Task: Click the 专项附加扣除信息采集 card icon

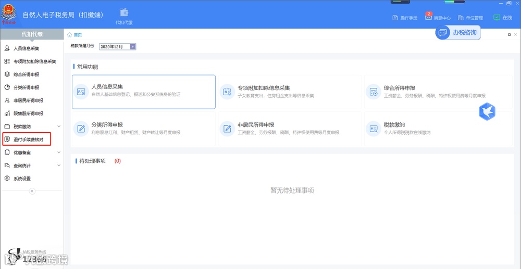Action: tap(227, 92)
